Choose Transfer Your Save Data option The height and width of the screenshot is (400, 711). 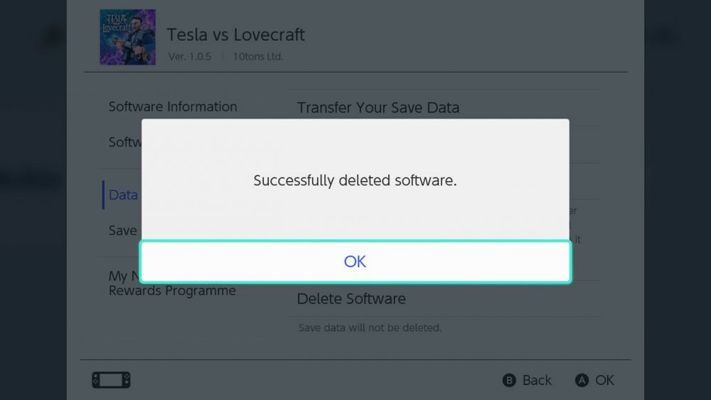pos(378,108)
